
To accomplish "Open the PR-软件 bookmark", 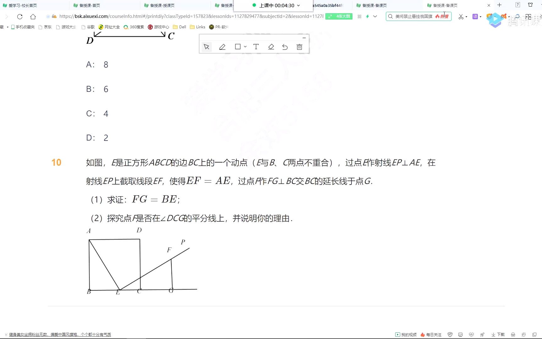I will (219, 27).
